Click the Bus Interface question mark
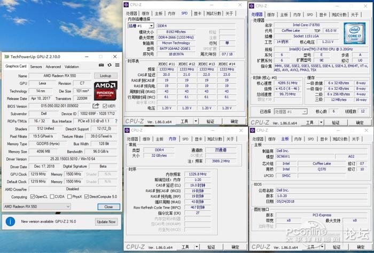Screen dimensions: 374x253 point(116,121)
